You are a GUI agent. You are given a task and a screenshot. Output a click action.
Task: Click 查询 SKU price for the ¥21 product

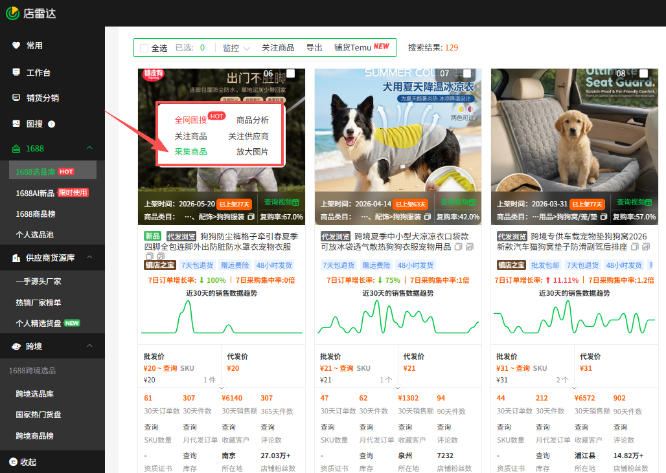click(346, 368)
